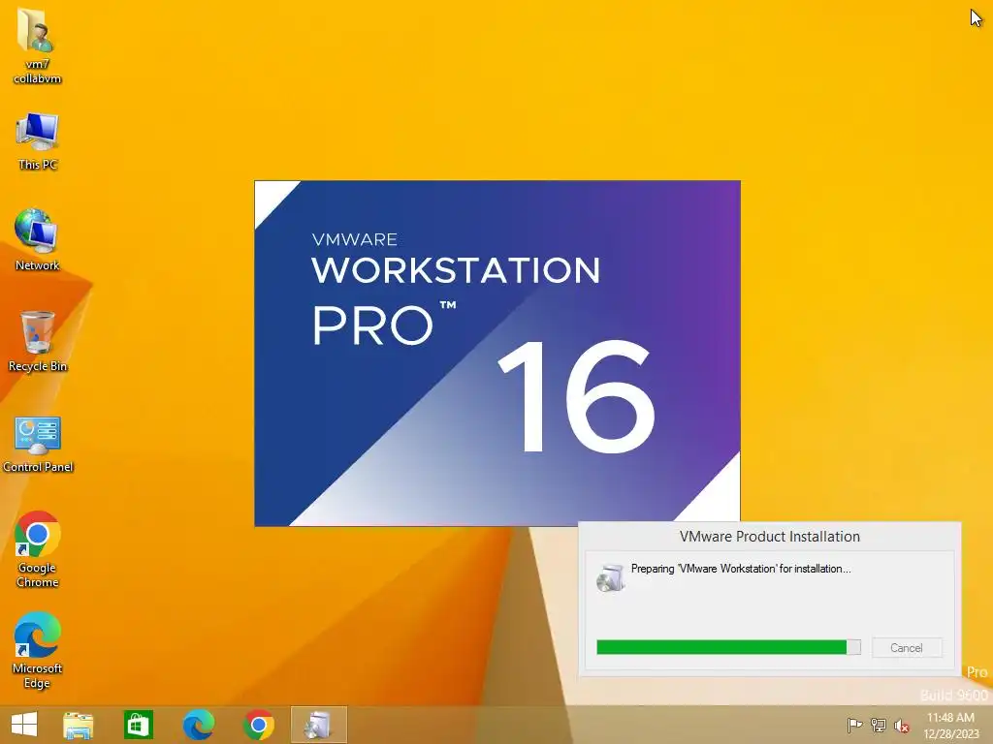Click the VMware Workstation Pro 16 splash image
Viewport: 993px width, 744px height.
[497, 353]
